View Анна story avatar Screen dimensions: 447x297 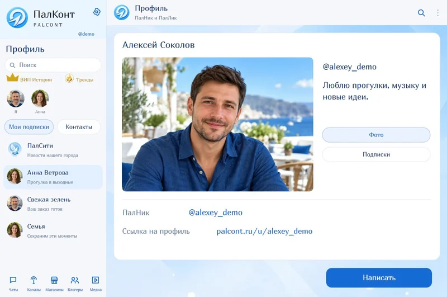coord(40,98)
